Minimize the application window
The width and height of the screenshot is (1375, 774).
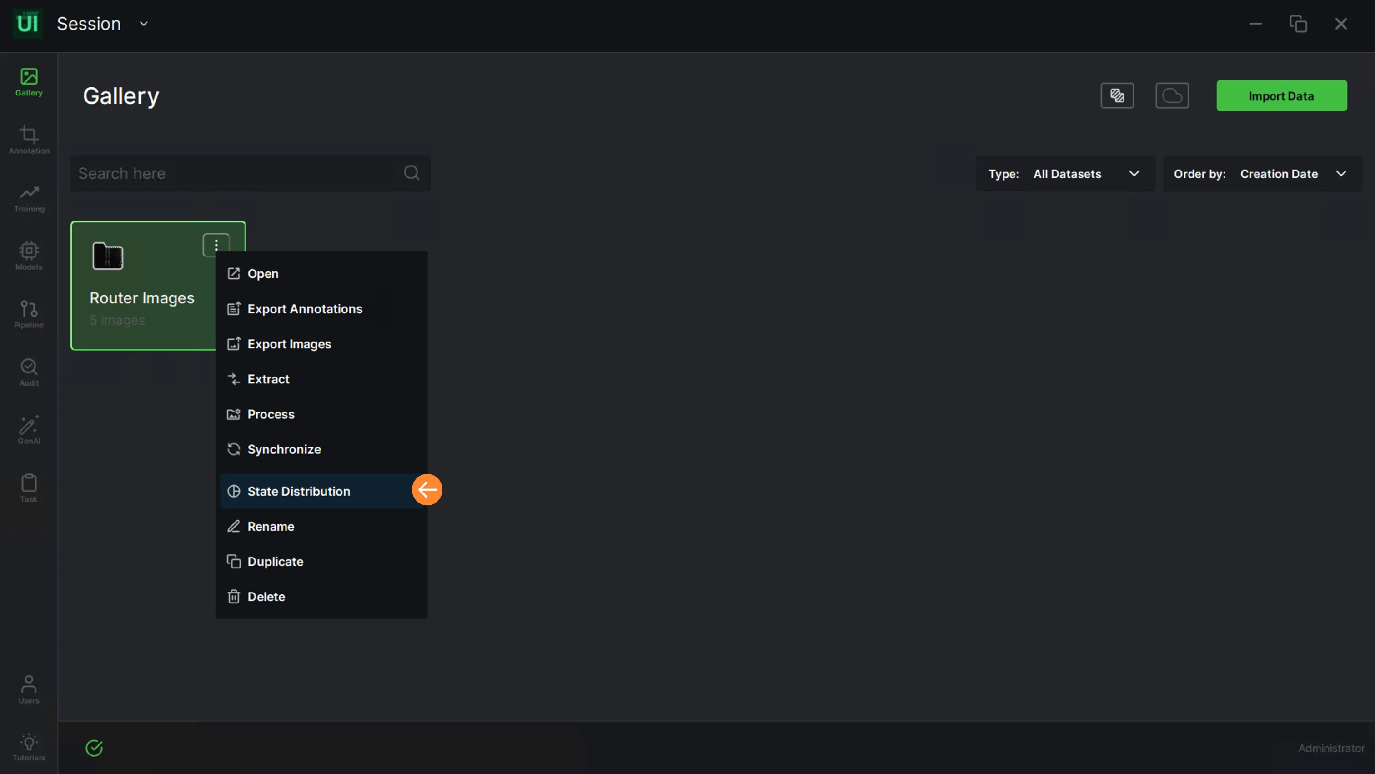[1255, 24]
